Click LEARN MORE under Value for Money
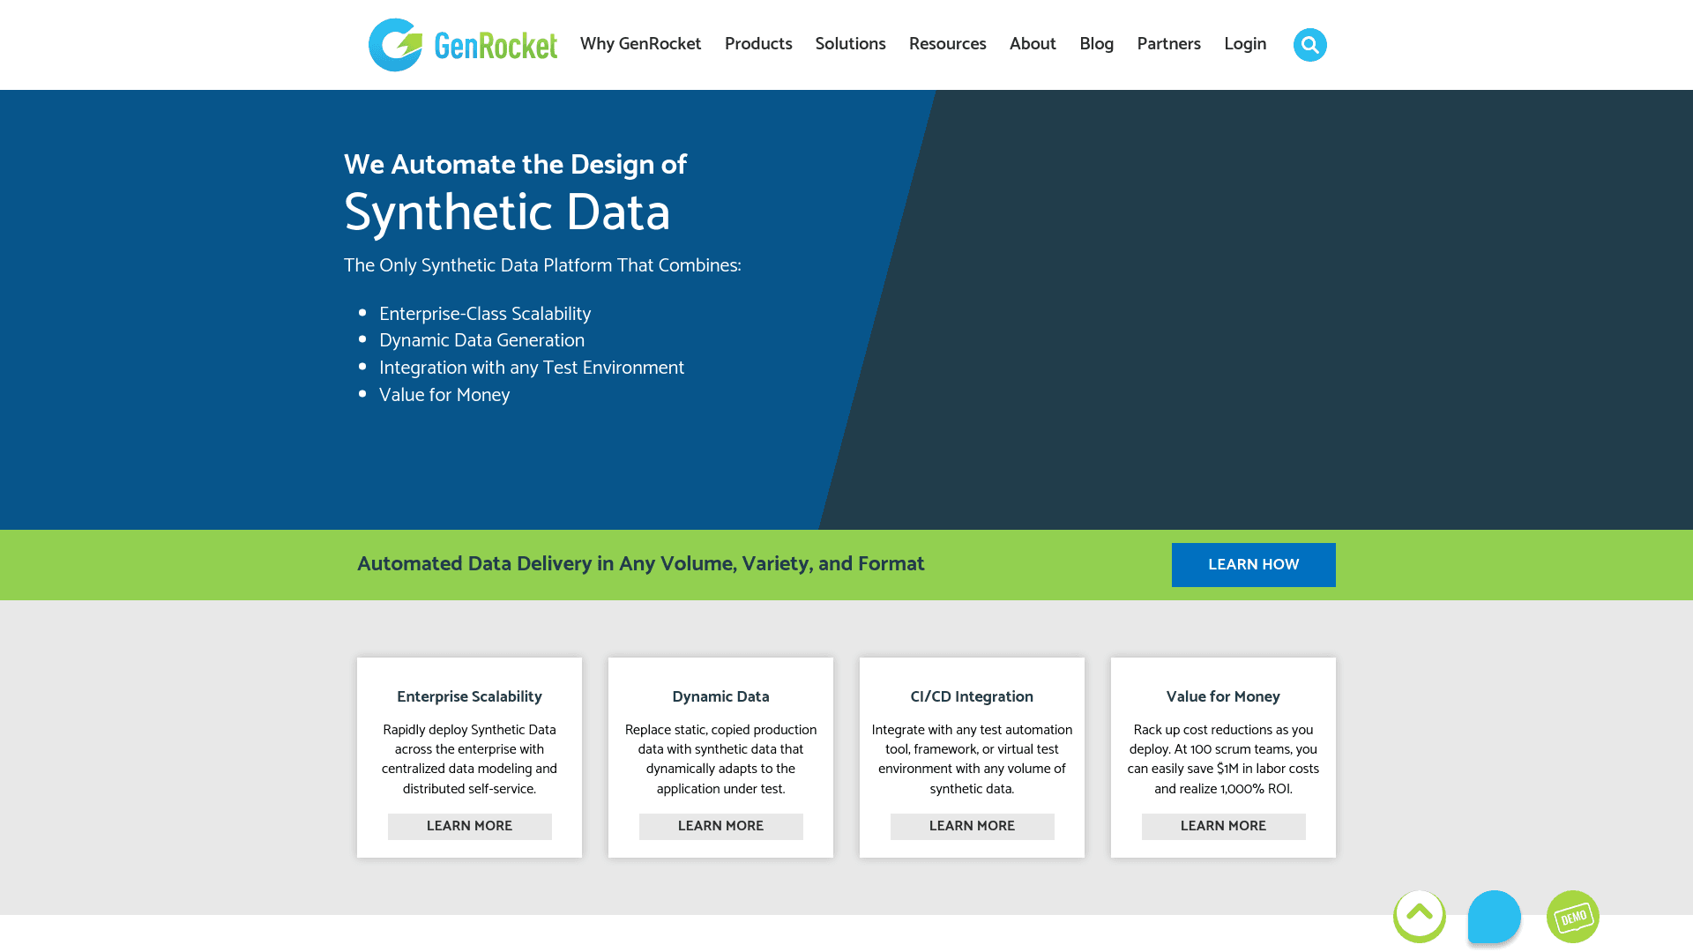 point(1223,827)
